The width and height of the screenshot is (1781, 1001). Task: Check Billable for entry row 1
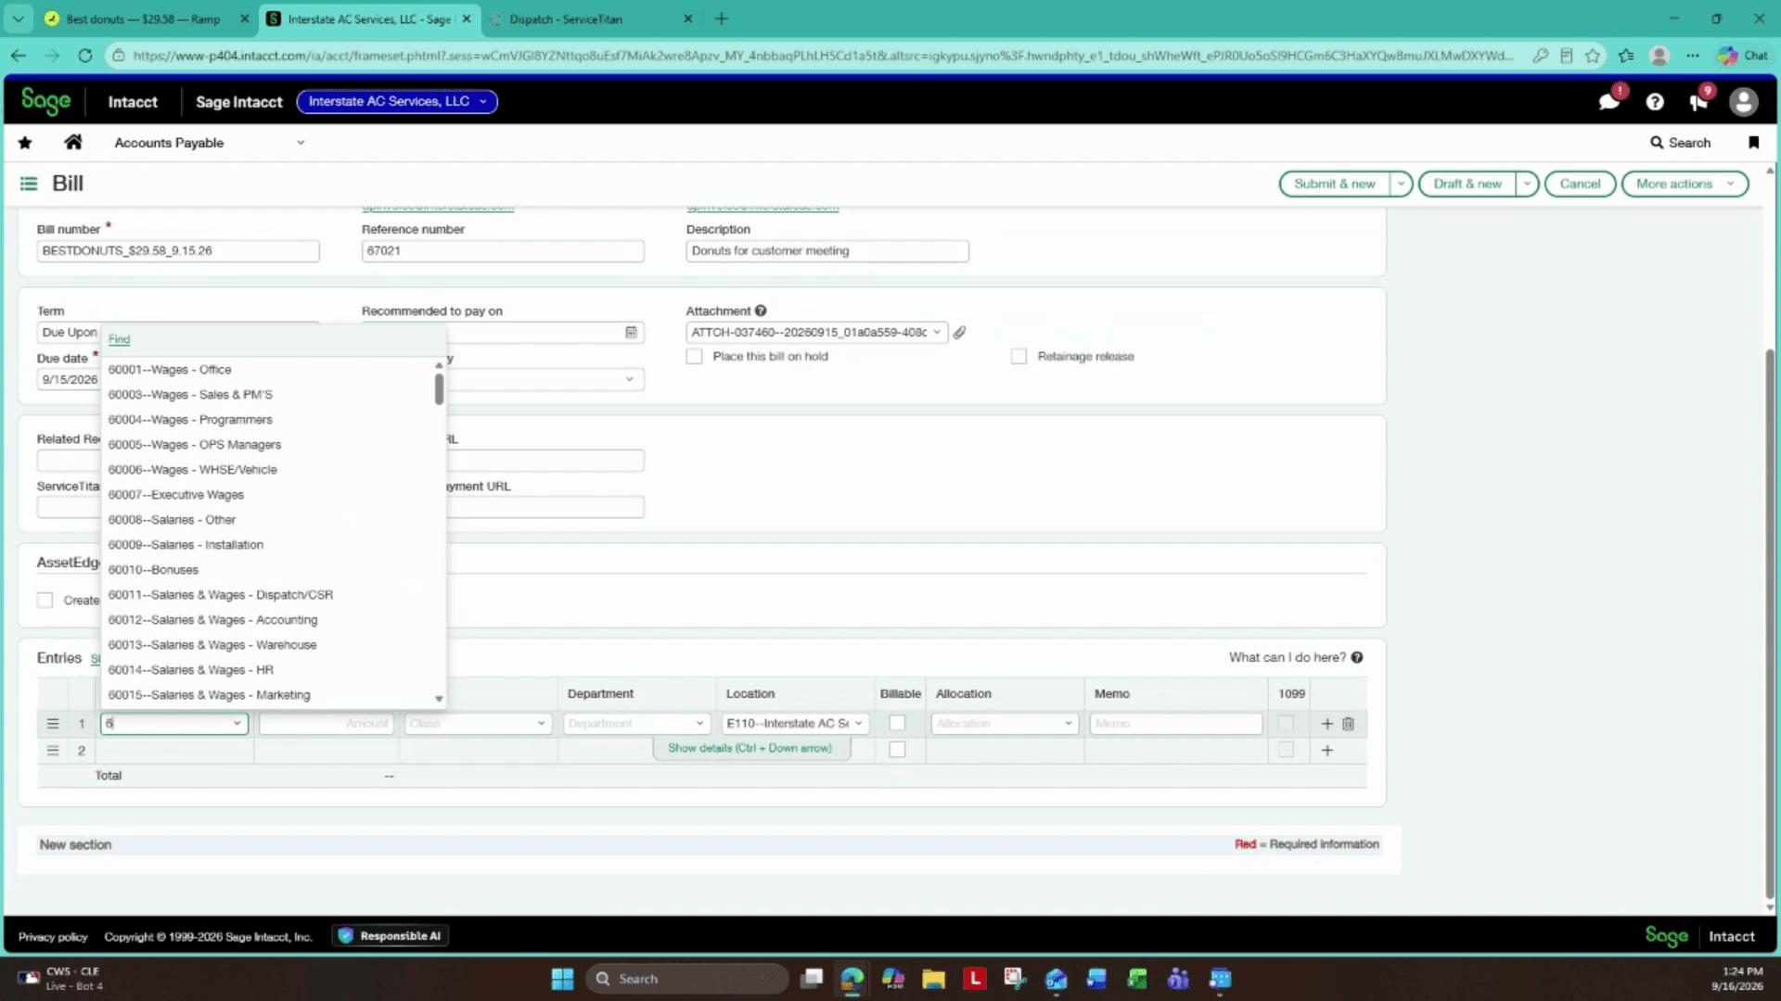click(897, 723)
